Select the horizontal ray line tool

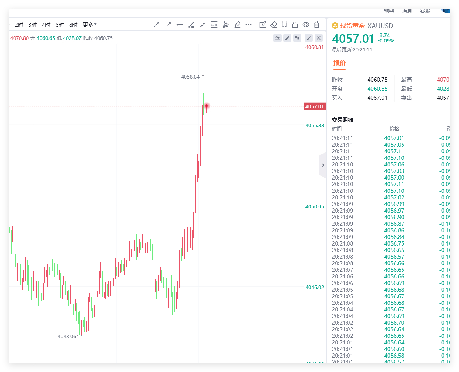[x=180, y=25]
